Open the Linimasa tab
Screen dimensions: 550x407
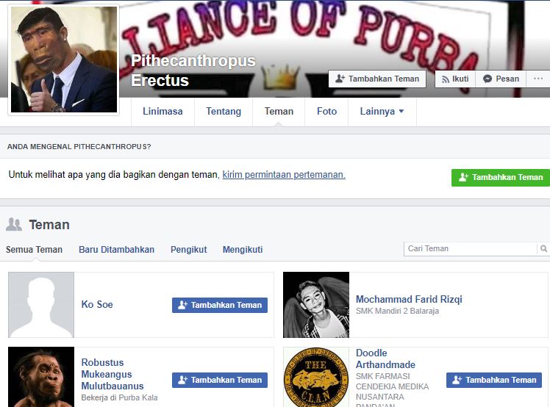click(x=162, y=112)
